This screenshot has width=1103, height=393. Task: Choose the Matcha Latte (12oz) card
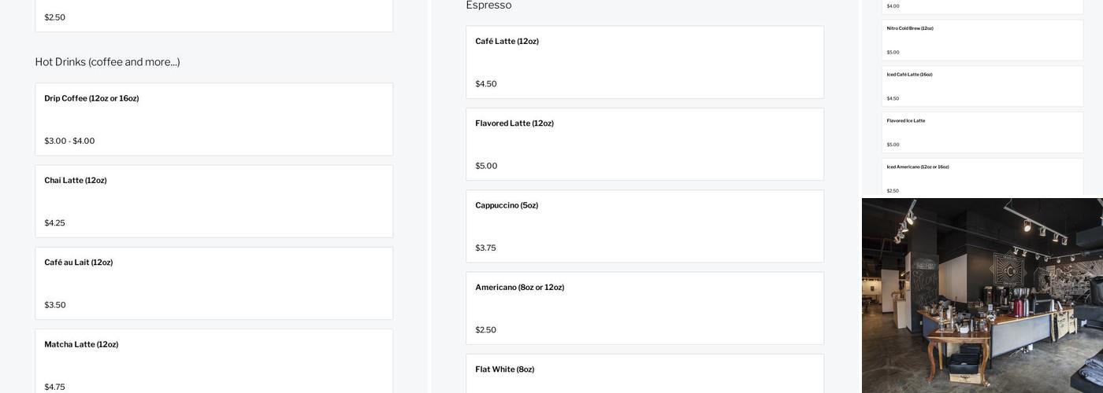point(214,362)
